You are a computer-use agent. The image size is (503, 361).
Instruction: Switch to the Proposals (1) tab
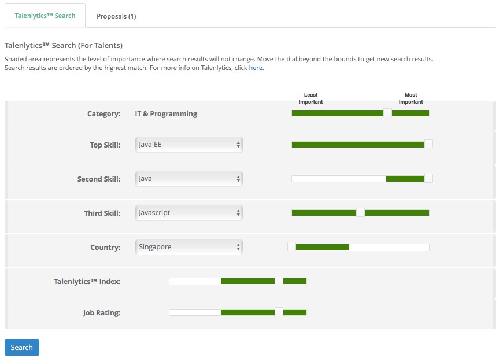pos(116,16)
